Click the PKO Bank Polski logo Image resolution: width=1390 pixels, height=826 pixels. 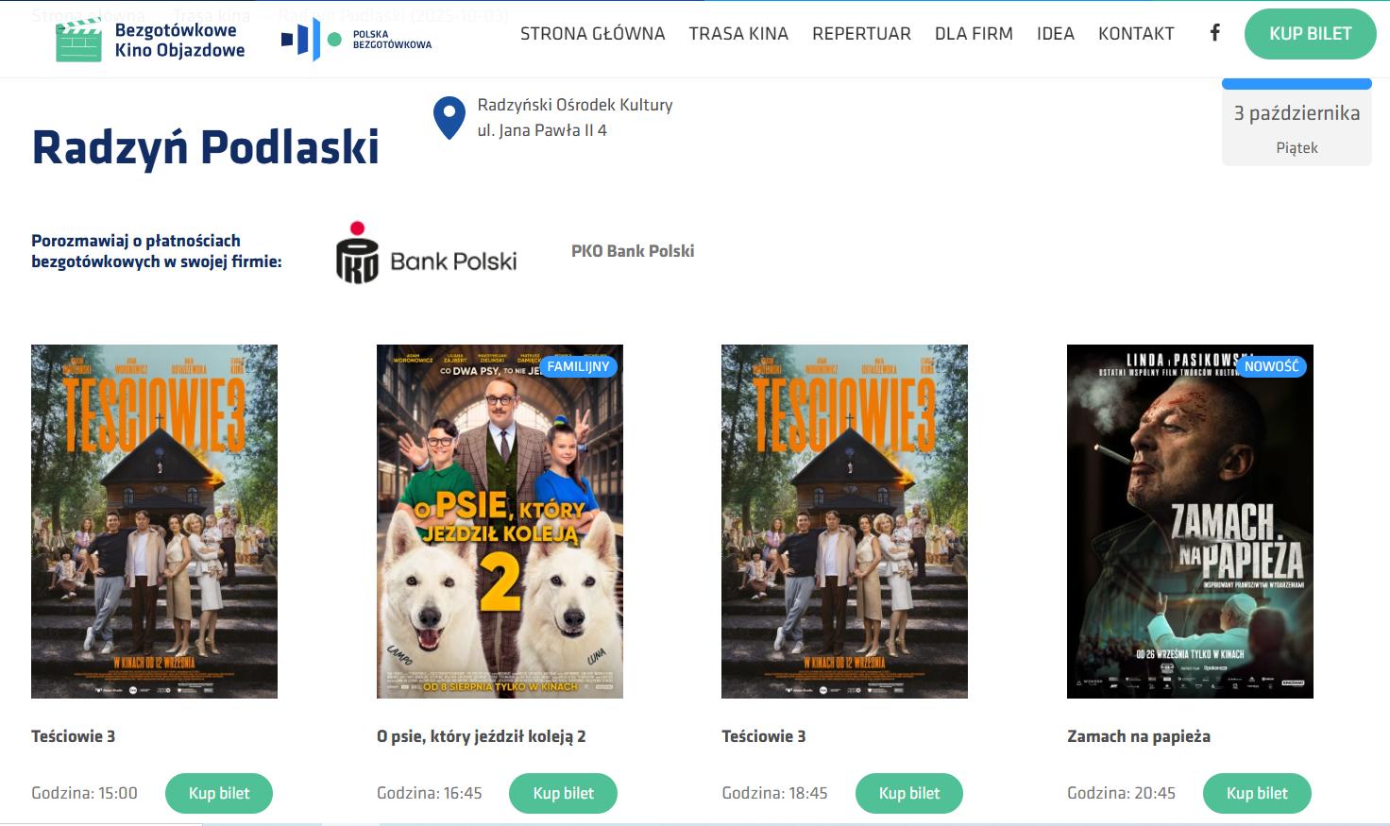(427, 252)
